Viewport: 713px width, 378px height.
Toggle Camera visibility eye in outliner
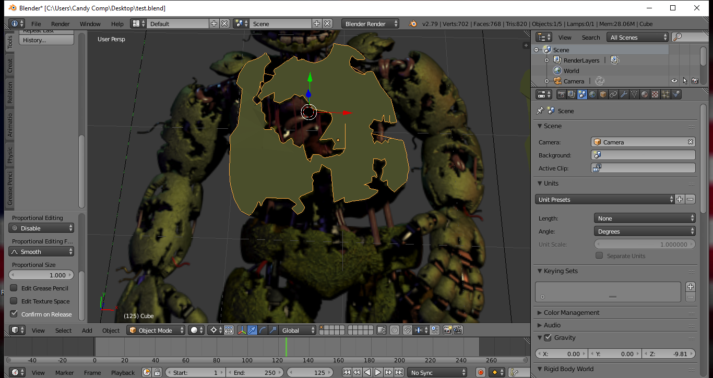click(674, 81)
